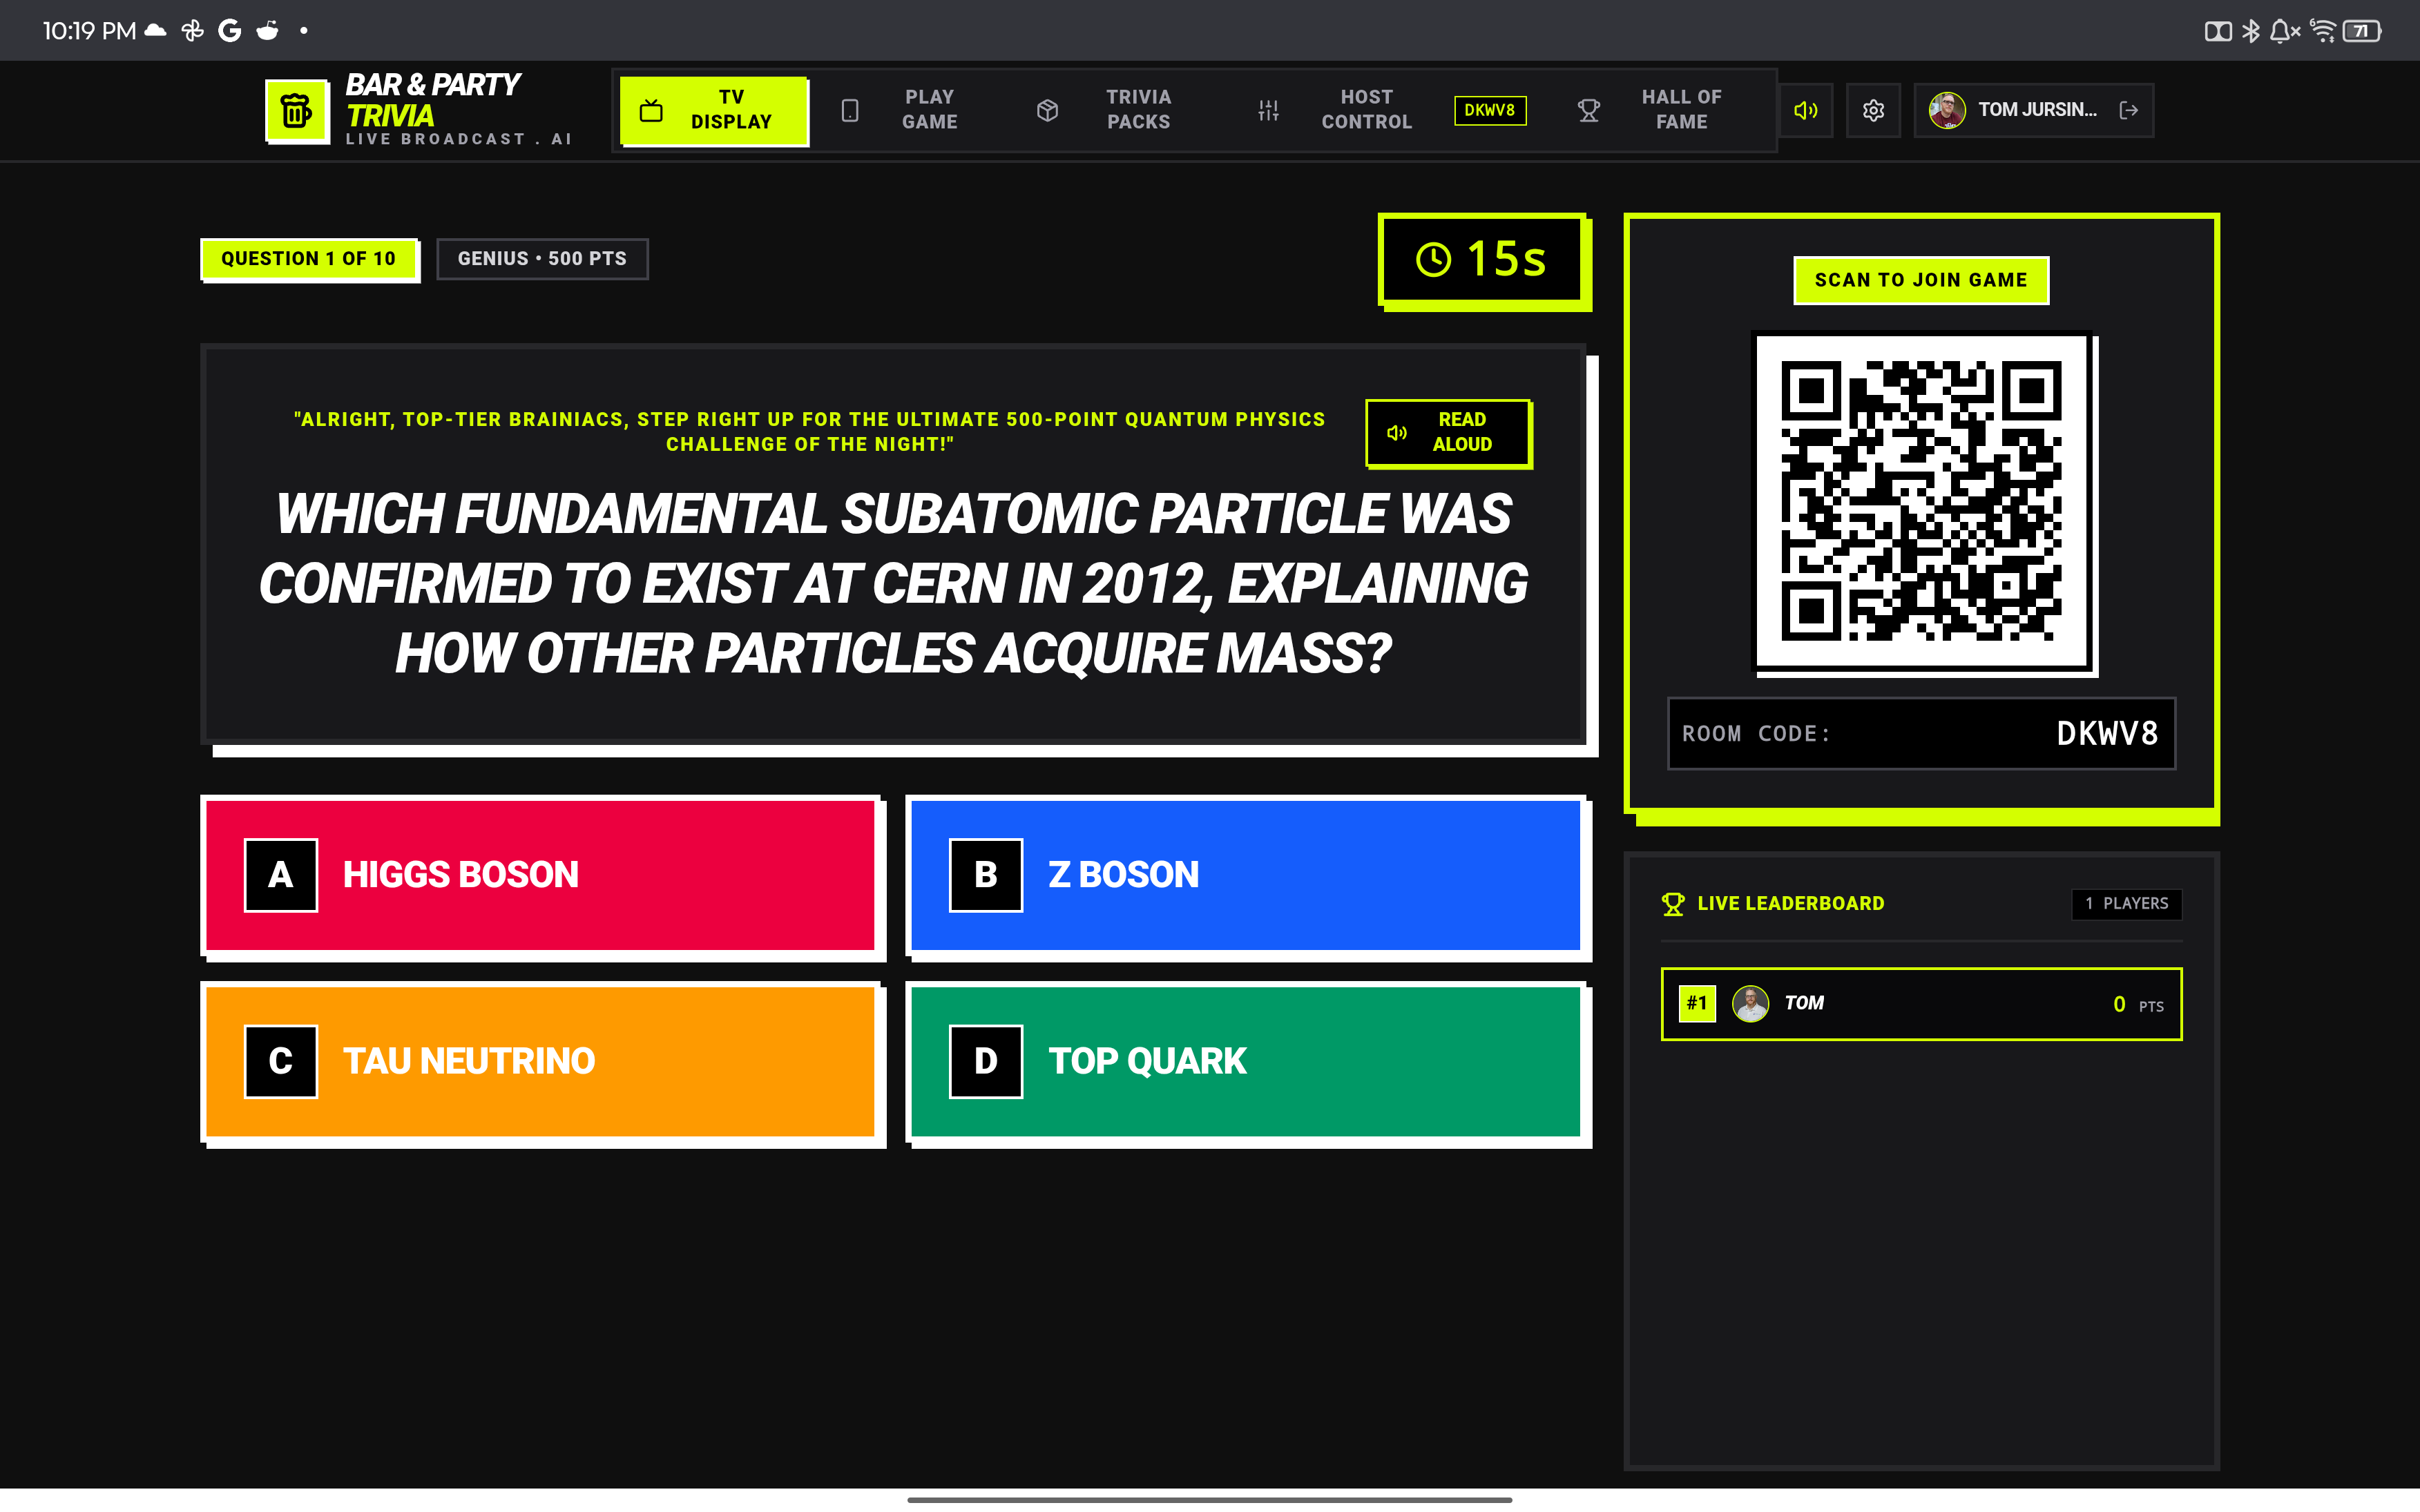Click the logout arrow icon

pos(2129,110)
